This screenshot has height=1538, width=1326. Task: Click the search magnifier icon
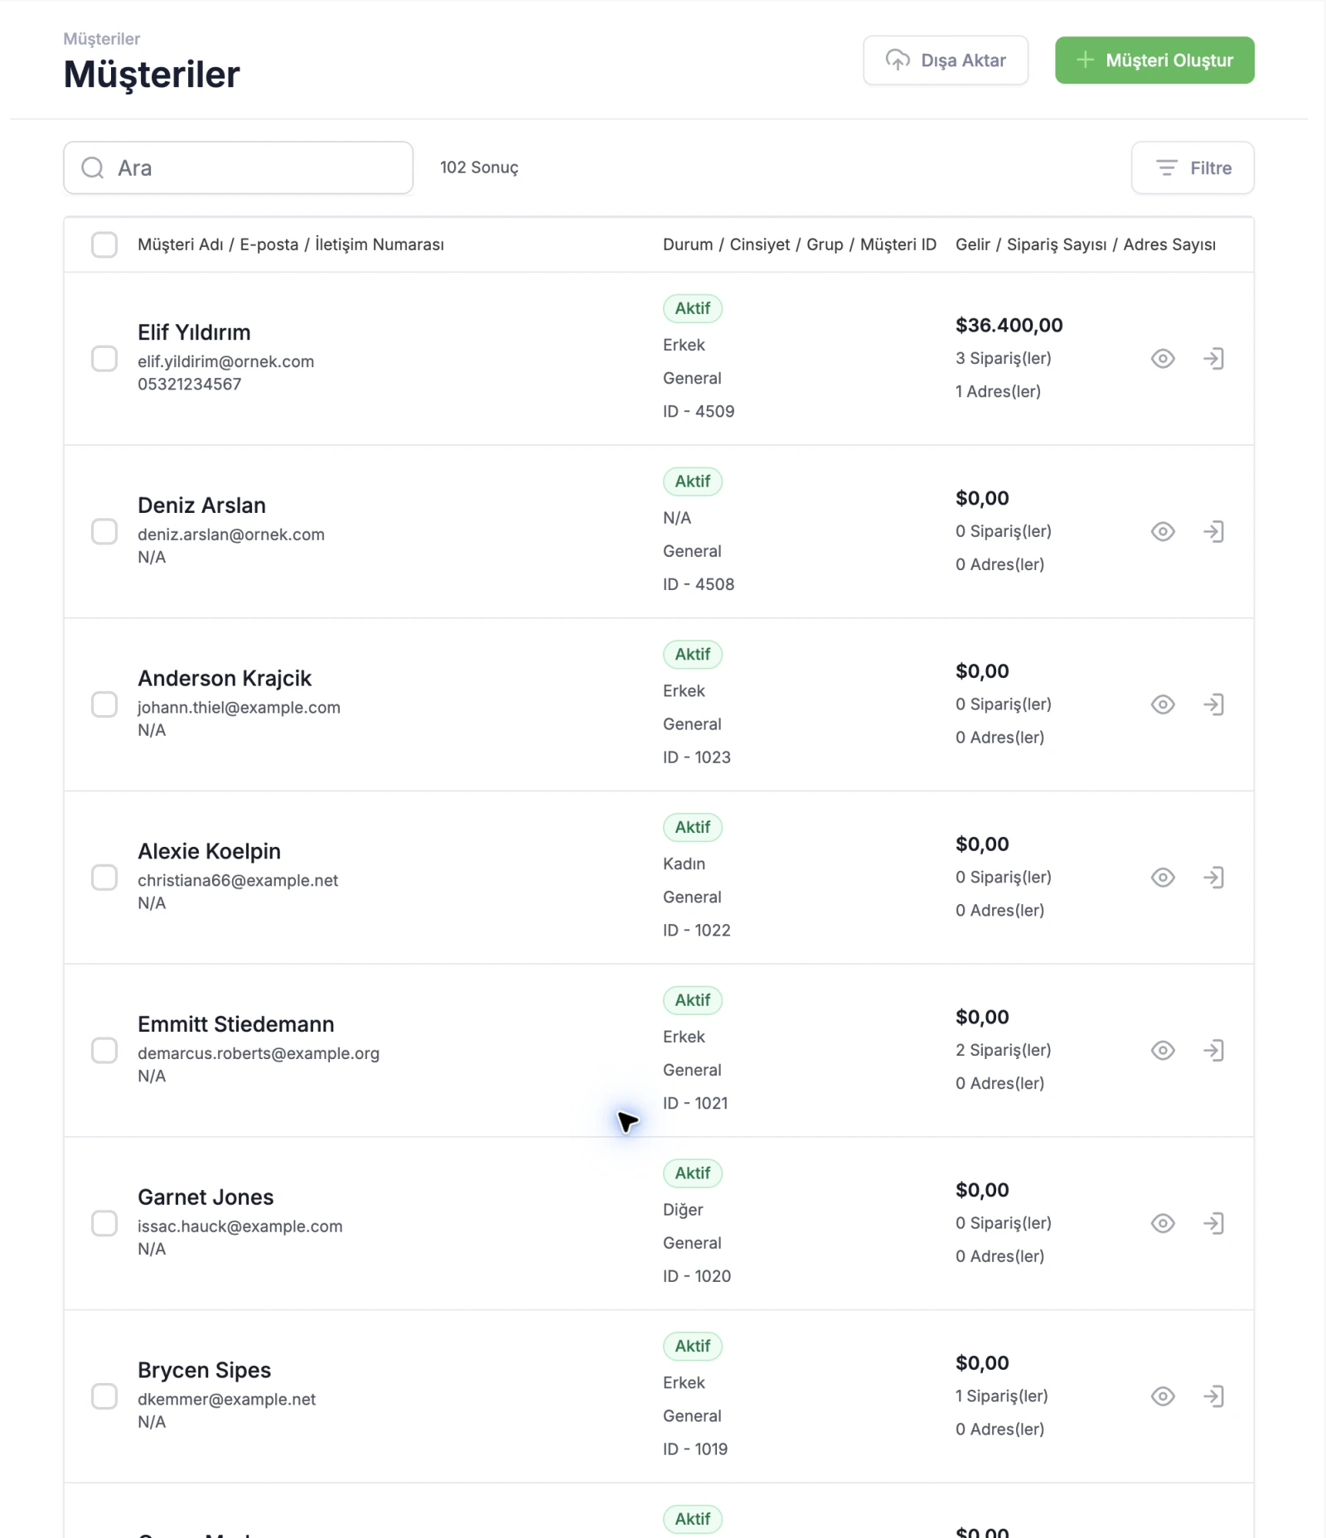pos(92,168)
